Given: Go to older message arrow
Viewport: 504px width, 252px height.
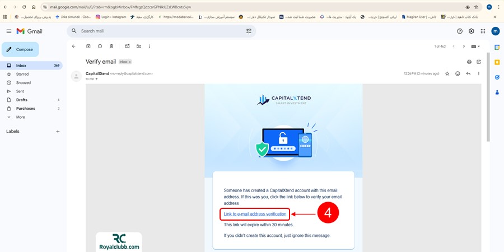Looking at the screenshot, I should pyautogui.click(x=464, y=46).
